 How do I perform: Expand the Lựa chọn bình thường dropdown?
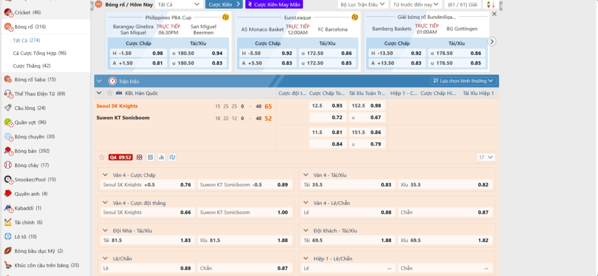click(x=464, y=81)
